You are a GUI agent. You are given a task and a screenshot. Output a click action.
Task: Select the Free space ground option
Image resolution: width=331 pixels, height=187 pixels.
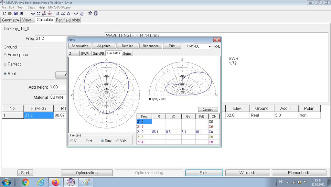point(5,55)
